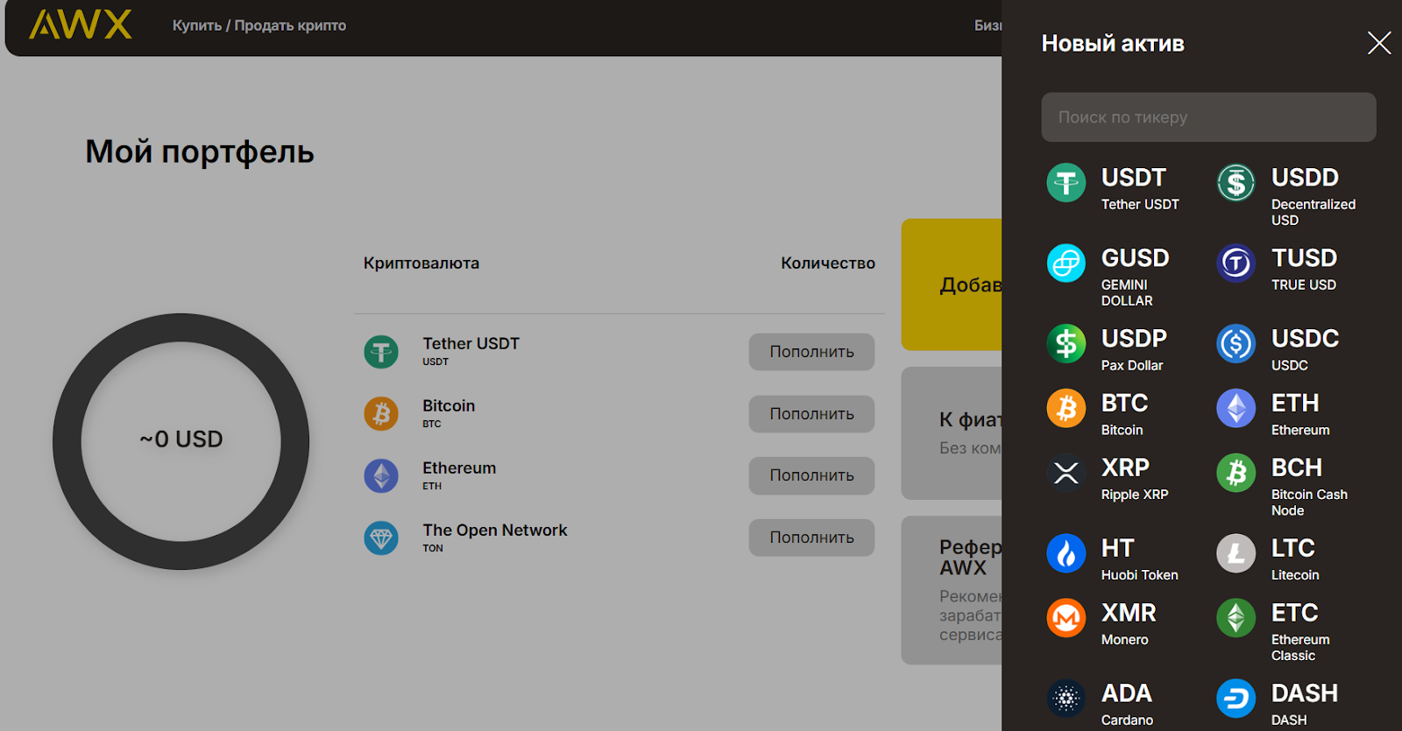Select the Ethereum Classic ETC icon
Viewport: 1402px width, 731px height.
point(1236,618)
